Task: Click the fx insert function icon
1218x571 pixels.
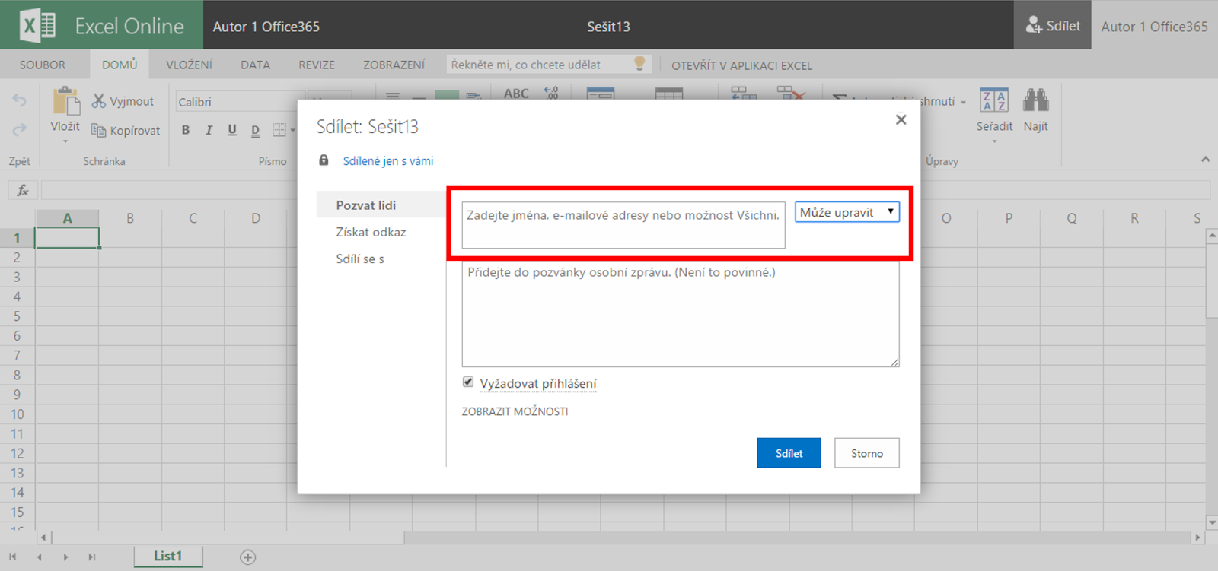Action: [23, 190]
